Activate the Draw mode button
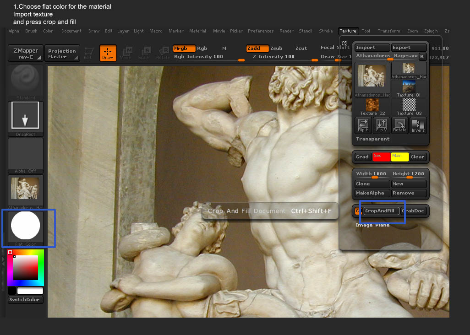Viewport: 470px width, 335px height. [x=108, y=53]
